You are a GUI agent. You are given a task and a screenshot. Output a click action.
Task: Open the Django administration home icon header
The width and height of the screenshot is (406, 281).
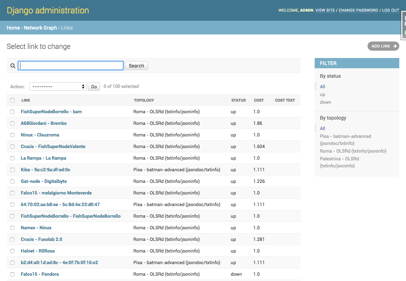point(48,11)
